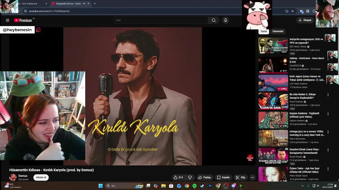This screenshot has height=190, width=339.
Task: Open Spotify from taskbar
Action: coord(194,186)
